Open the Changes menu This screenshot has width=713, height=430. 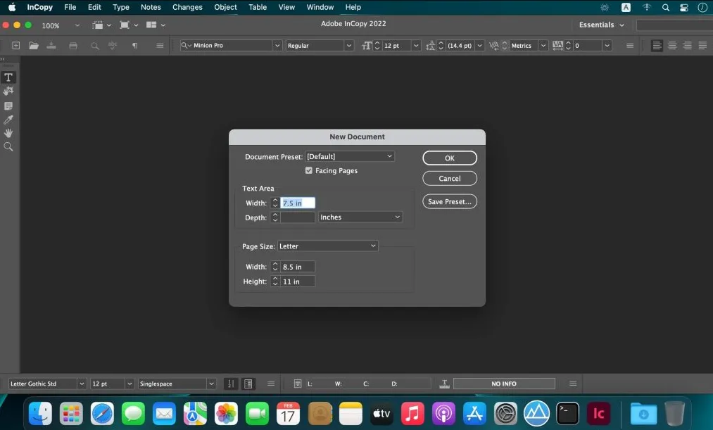187,7
